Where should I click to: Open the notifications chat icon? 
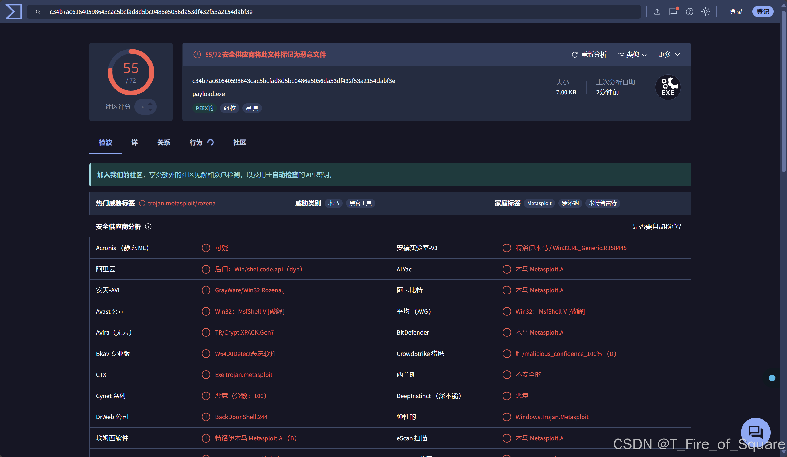coord(673,11)
